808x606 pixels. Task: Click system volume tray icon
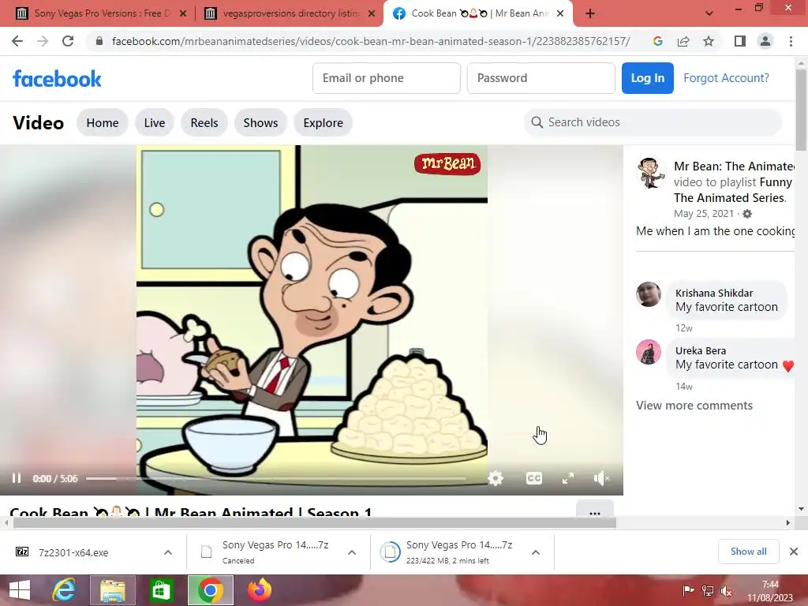coord(727,590)
